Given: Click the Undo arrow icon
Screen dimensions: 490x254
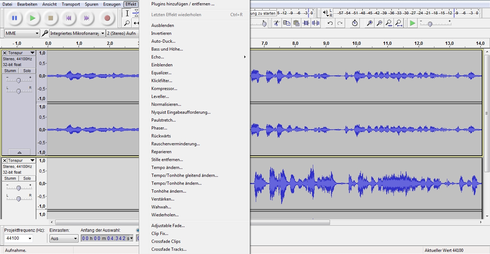Looking at the screenshot, I should pyautogui.click(x=330, y=23).
